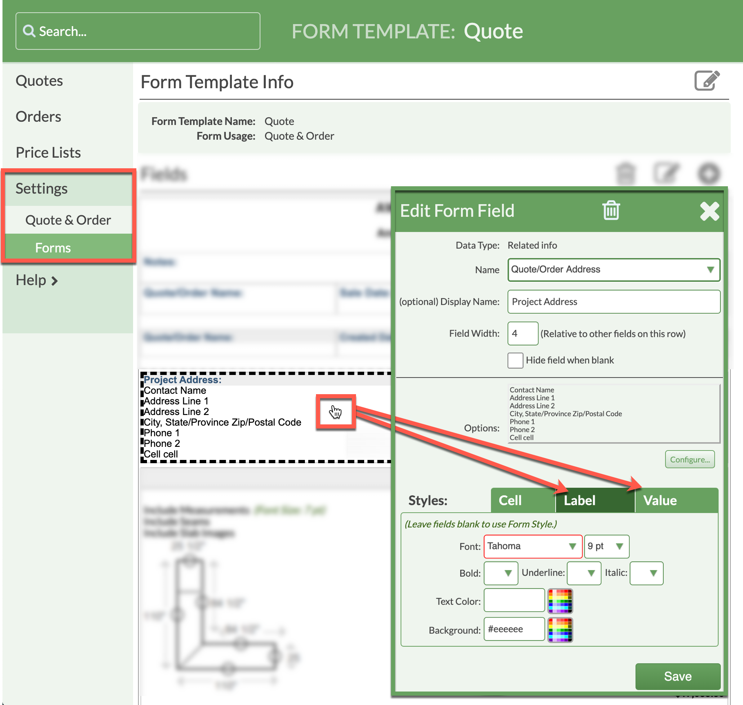Click the trash icon in Edit Form Field
Screen dimensions: 743x705
pyautogui.click(x=611, y=211)
